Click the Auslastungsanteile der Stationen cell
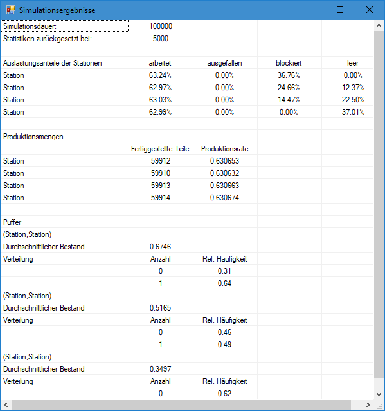The image size is (385, 411). (x=65, y=63)
